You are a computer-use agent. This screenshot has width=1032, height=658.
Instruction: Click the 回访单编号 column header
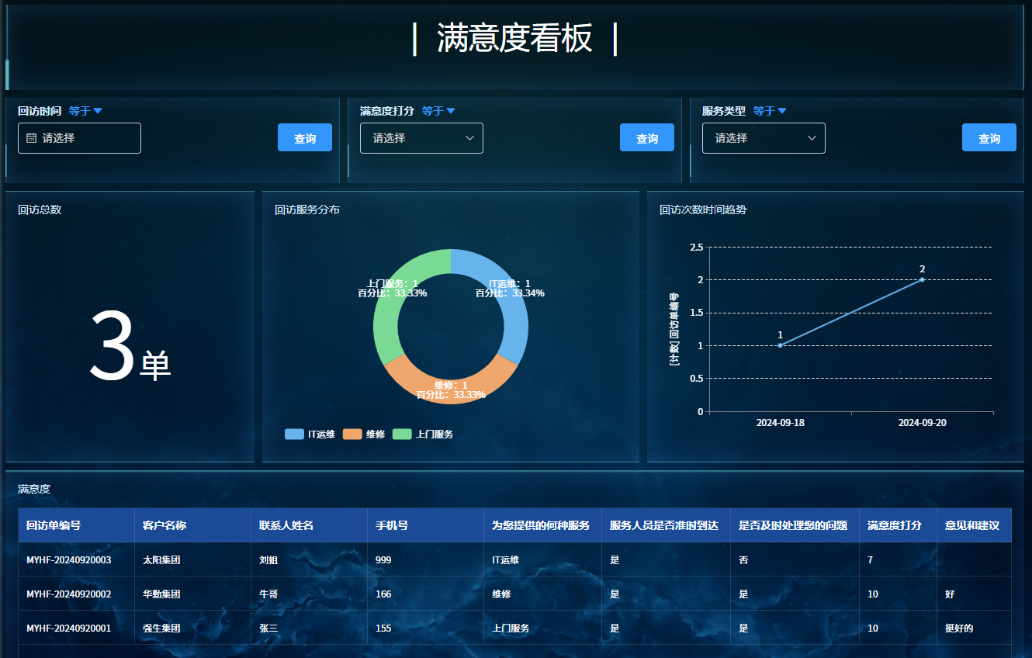click(54, 525)
